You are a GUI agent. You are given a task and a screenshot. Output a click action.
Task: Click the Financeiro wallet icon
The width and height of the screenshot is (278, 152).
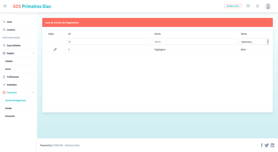[x=4, y=92]
